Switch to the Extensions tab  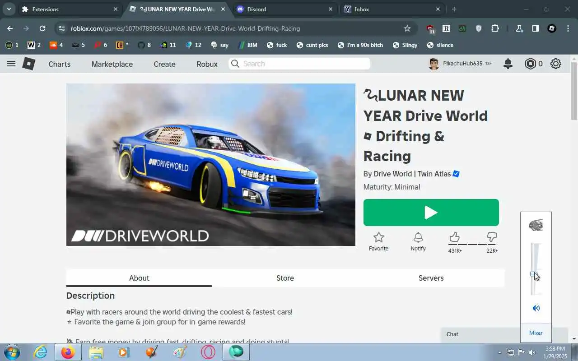coord(70,9)
